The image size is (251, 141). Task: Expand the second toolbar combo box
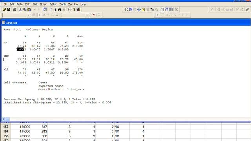[x=87, y=15]
